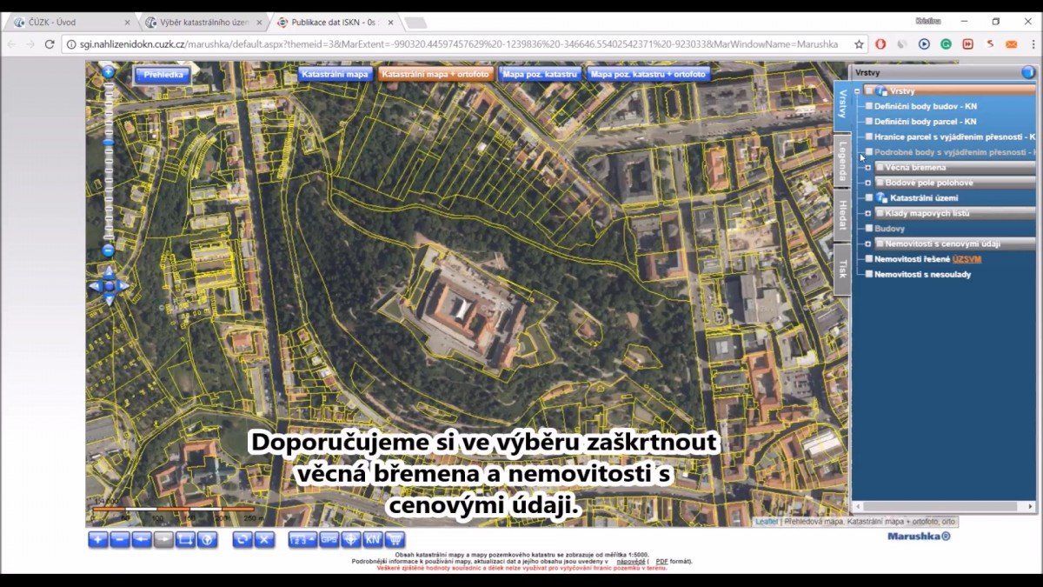Viewport: 1043px width, 587px height.
Task: Check Definiční body parcel - KN layer
Action: (x=869, y=122)
